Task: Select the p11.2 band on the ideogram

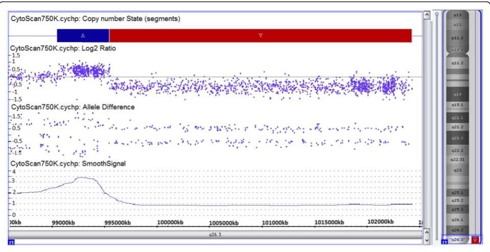Action: 457,38
